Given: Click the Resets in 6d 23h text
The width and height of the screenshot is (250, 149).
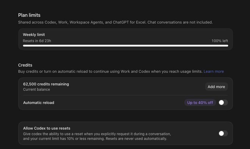Looking at the screenshot, I should tap(37, 41).
